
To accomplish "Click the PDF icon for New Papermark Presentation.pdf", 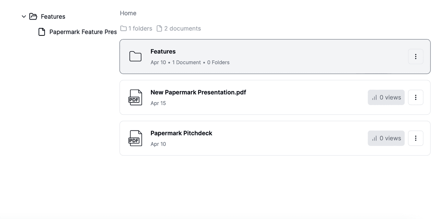I will 135,97.
